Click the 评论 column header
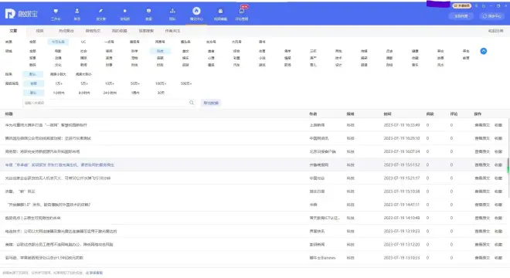Viewport: 510px width, 278px height. click(454, 114)
